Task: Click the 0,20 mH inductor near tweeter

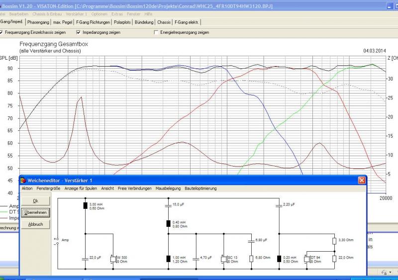Action: [x=279, y=259]
